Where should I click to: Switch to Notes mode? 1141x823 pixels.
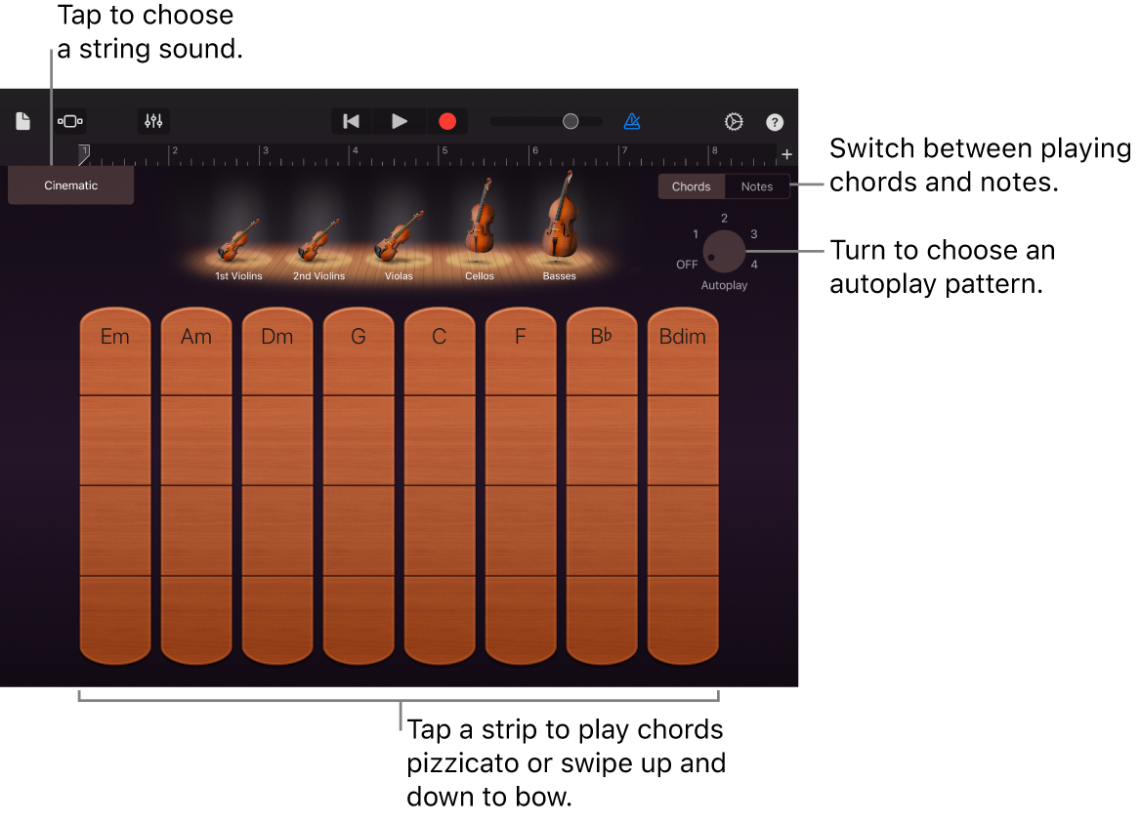[x=756, y=185]
